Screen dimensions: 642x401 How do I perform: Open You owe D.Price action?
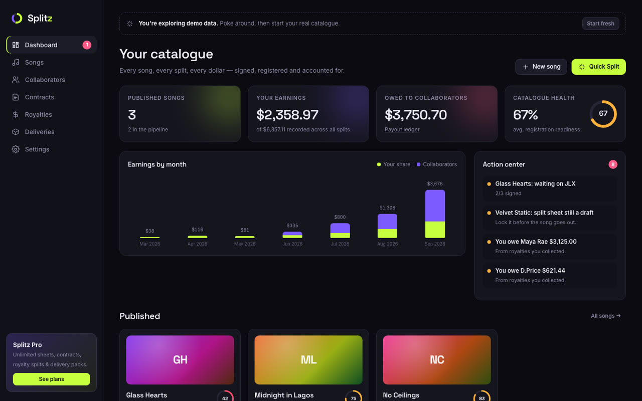pyautogui.click(x=550, y=275)
